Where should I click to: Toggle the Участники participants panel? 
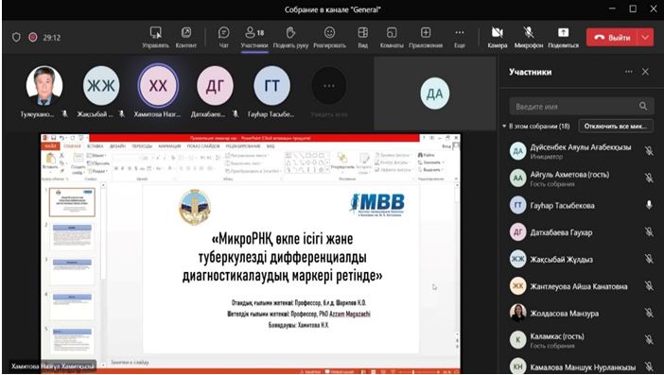(x=254, y=38)
